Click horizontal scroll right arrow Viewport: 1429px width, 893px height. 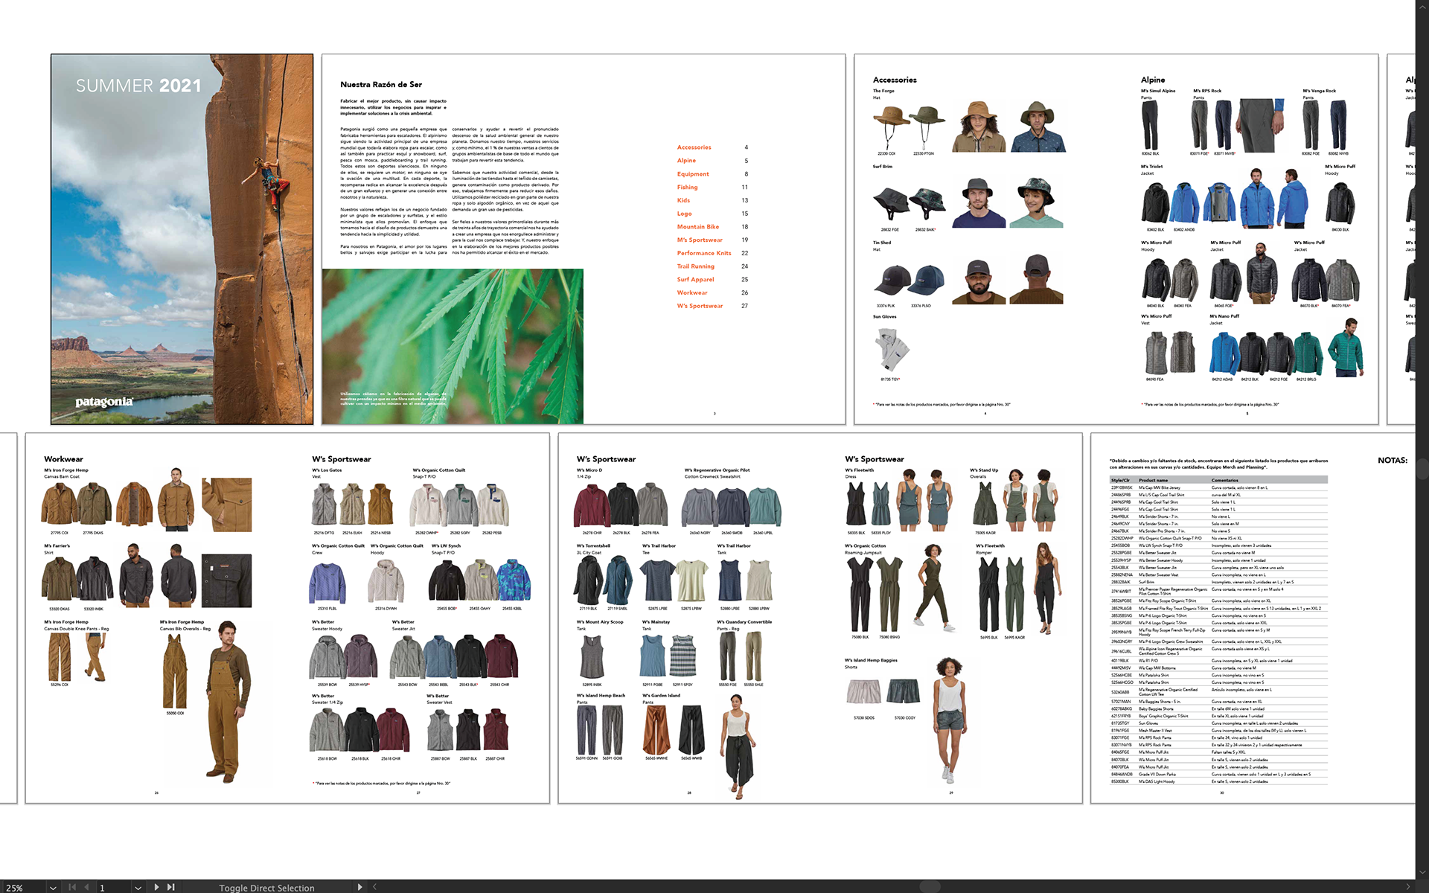pos(1407,887)
